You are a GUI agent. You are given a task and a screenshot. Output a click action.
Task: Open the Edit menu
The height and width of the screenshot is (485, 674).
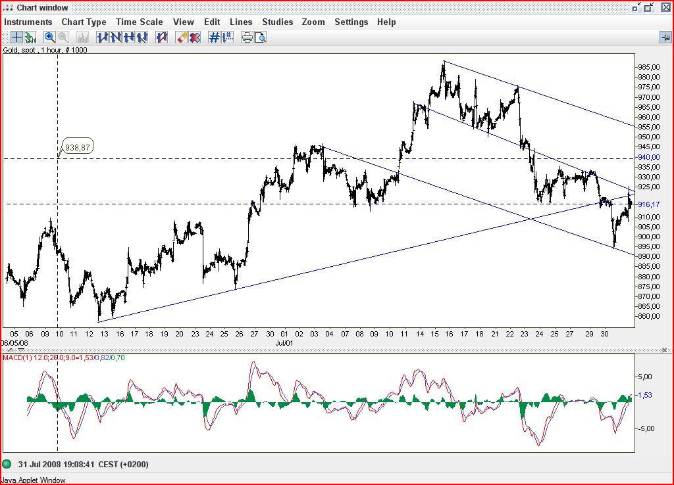(x=212, y=22)
